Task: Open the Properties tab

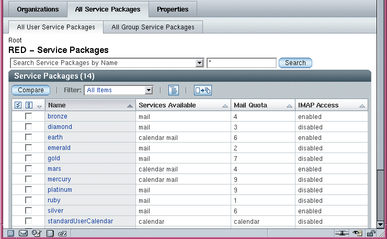Action: point(173,9)
